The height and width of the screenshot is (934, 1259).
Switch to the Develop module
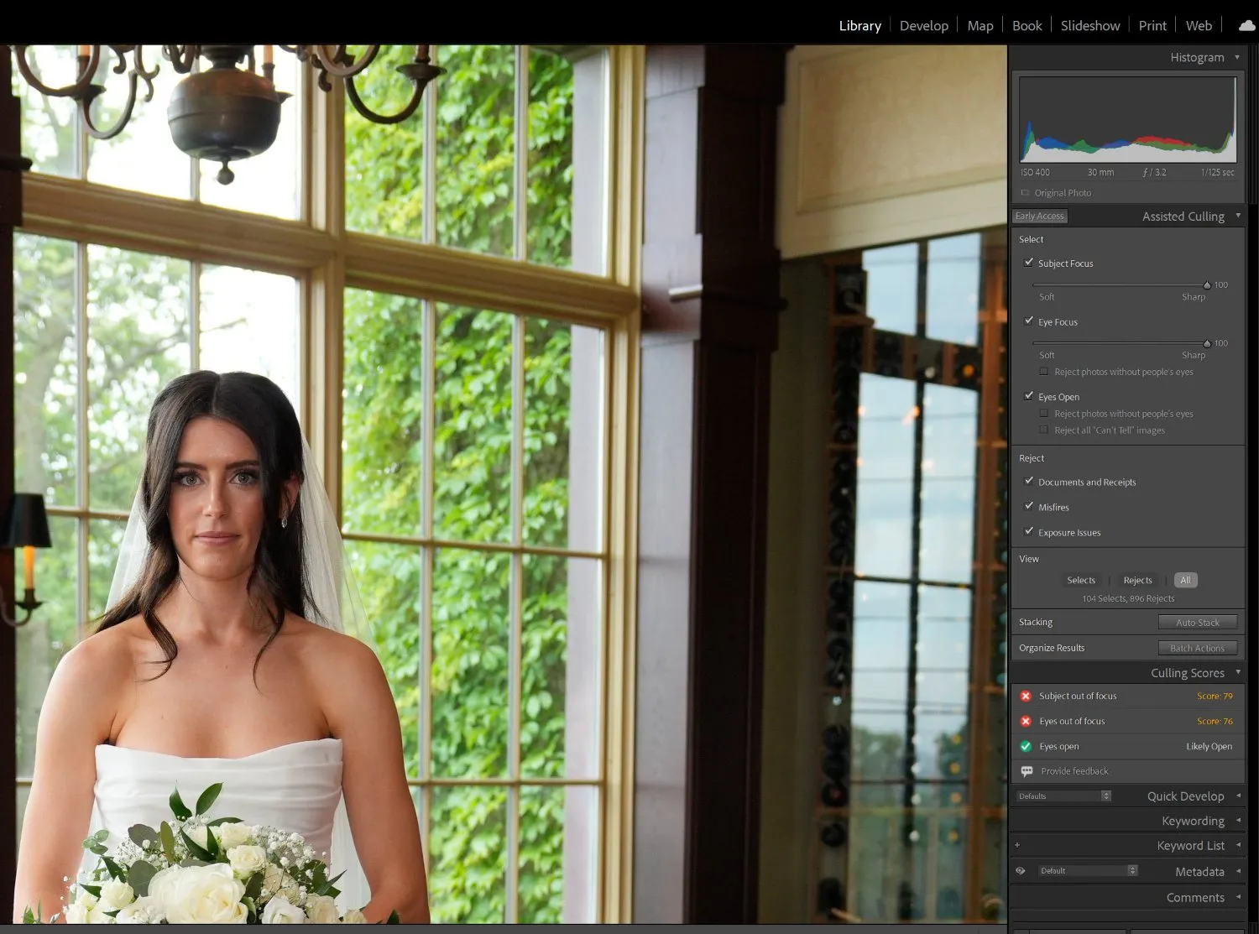923,25
